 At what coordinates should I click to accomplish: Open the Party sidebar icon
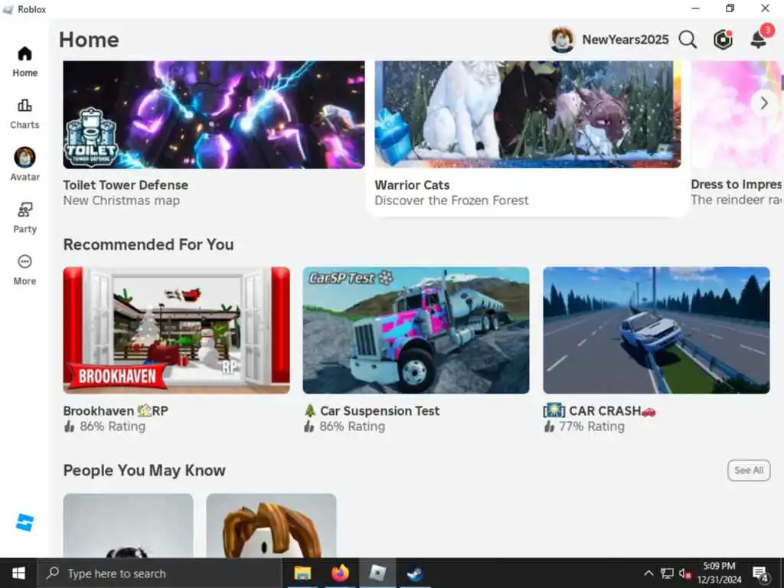[24, 210]
